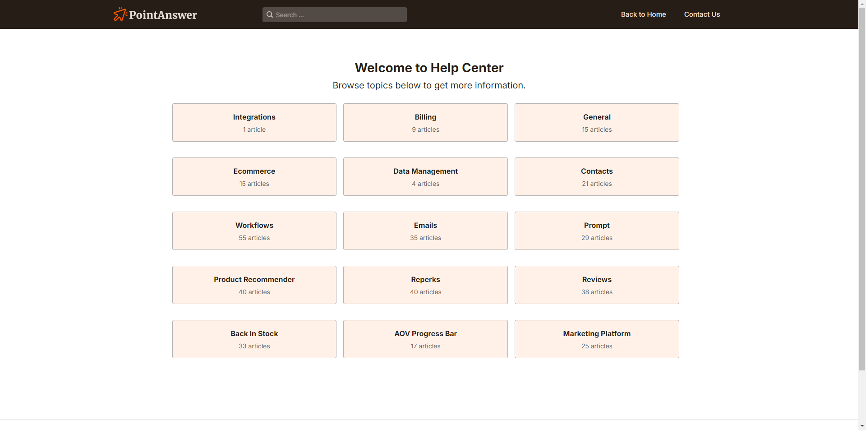Select the Prompt topic card
The height and width of the screenshot is (430, 866).
coord(597,231)
